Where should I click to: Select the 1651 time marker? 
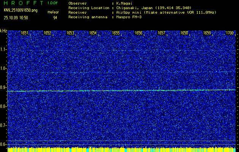coord(25,33)
